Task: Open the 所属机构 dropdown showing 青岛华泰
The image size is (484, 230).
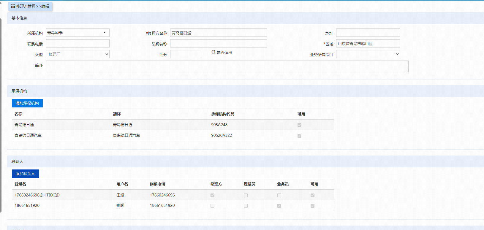Action: (77, 33)
